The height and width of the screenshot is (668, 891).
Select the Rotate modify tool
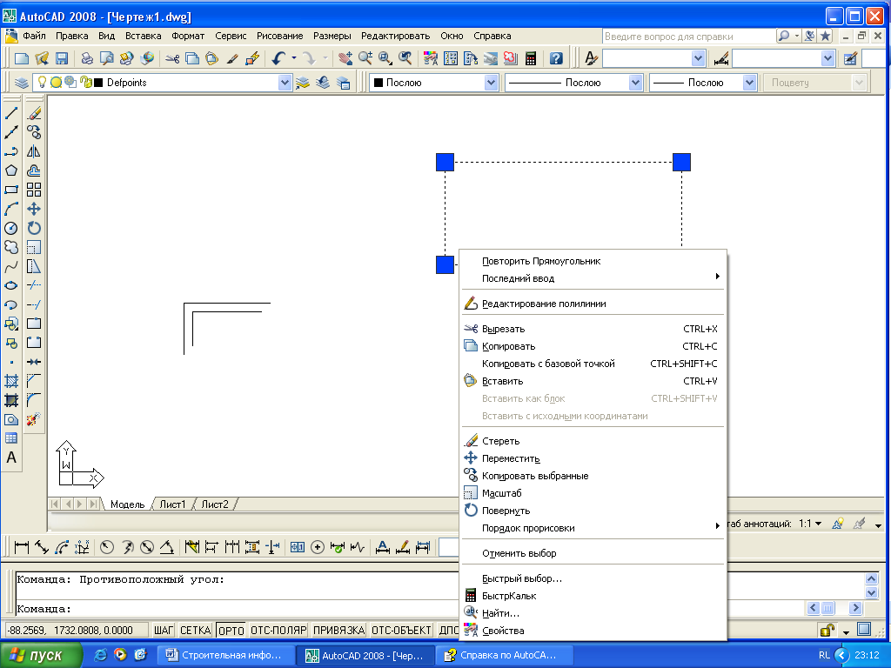[x=34, y=229]
